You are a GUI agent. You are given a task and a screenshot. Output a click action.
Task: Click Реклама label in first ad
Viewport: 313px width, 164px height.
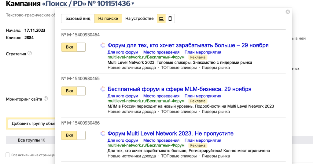pyautogui.click(x=198, y=57)
